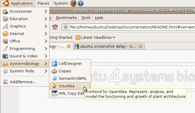Screen dimensions: 195x113
Task: Launch Copasi from the submenu
Action: point(70,71)
